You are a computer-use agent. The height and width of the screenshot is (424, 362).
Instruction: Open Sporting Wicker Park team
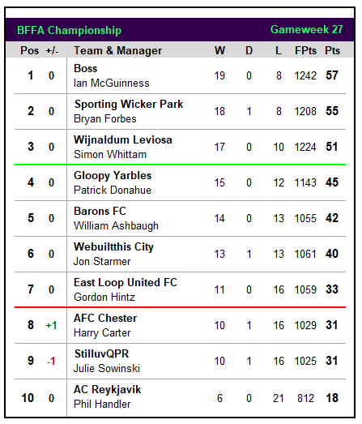click(129, 104)
